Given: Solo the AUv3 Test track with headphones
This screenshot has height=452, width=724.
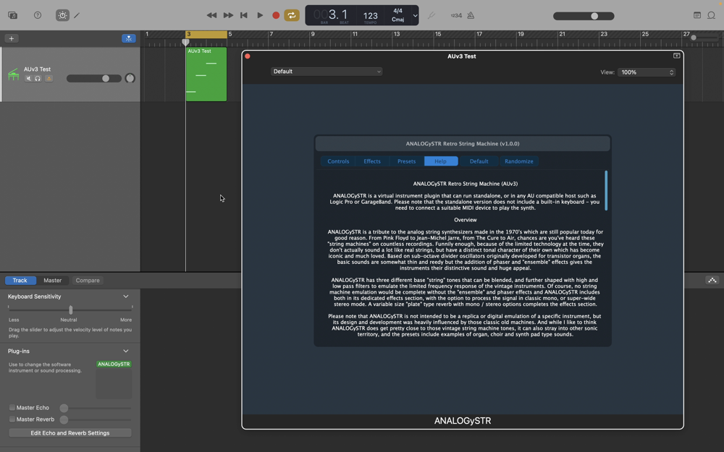Looking at the screenshot, I should pyautogui.click(x=38, y=78).
